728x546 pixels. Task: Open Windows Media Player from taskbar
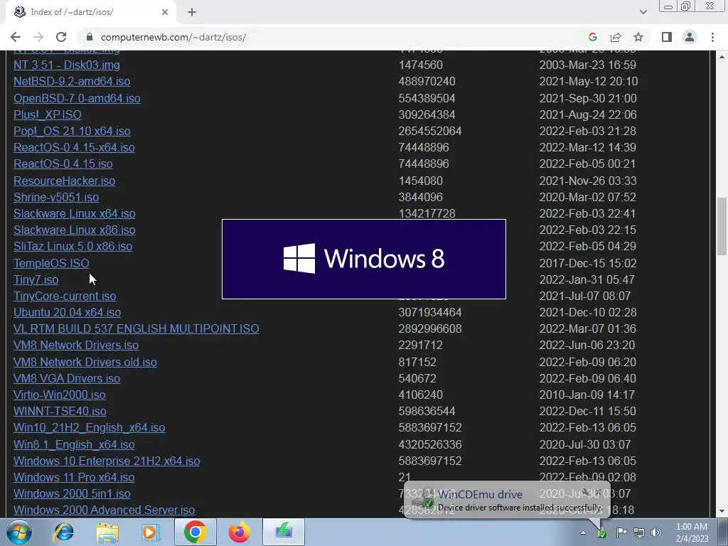(x=149, y=532)
